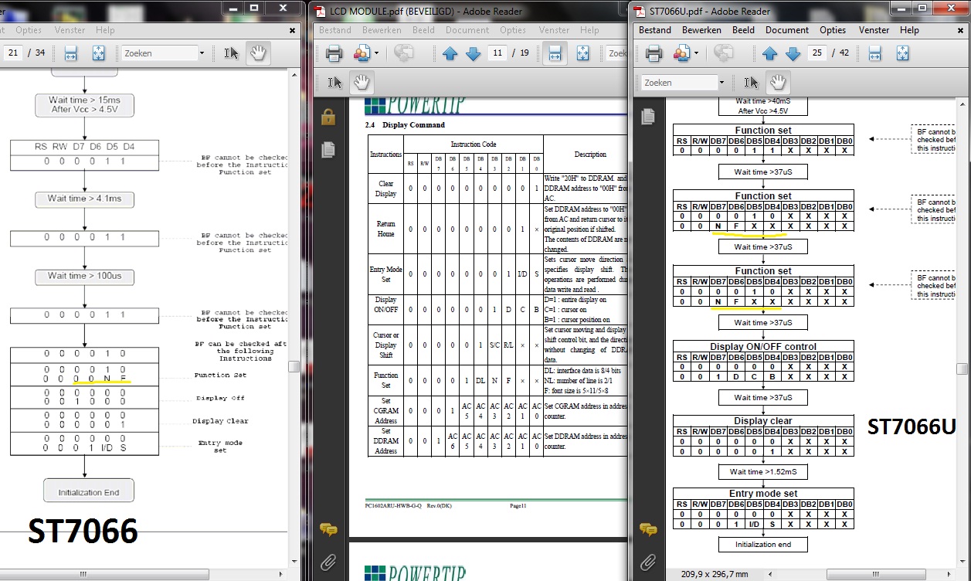Open the Venster menu in LCD MODULE.pdf window
This screenshot has width=971, height=581.
tap(554, 30)
